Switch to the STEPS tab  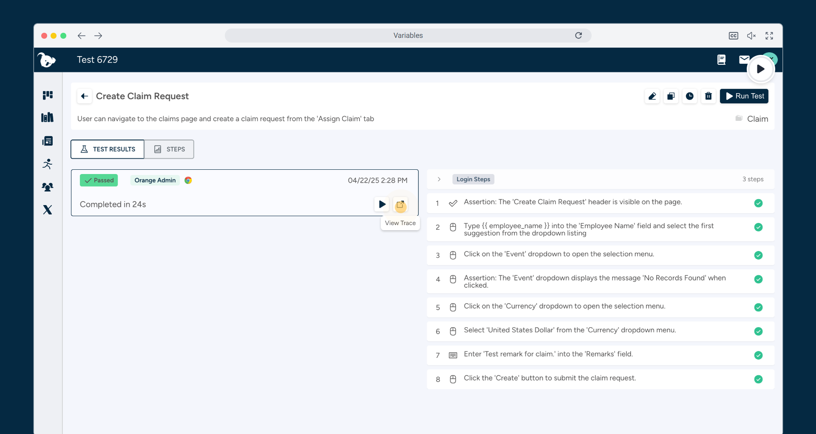[169, 149]
